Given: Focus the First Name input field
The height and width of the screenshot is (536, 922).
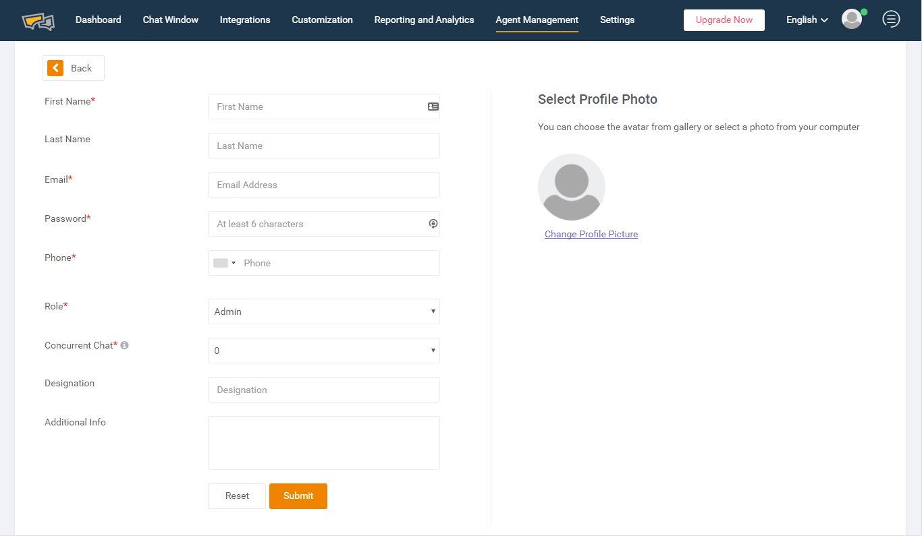Looking at the screenshot, I should click(x=324, y=107).
